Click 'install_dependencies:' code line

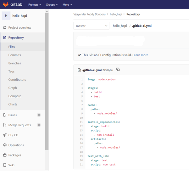click(x=104, y=122)
